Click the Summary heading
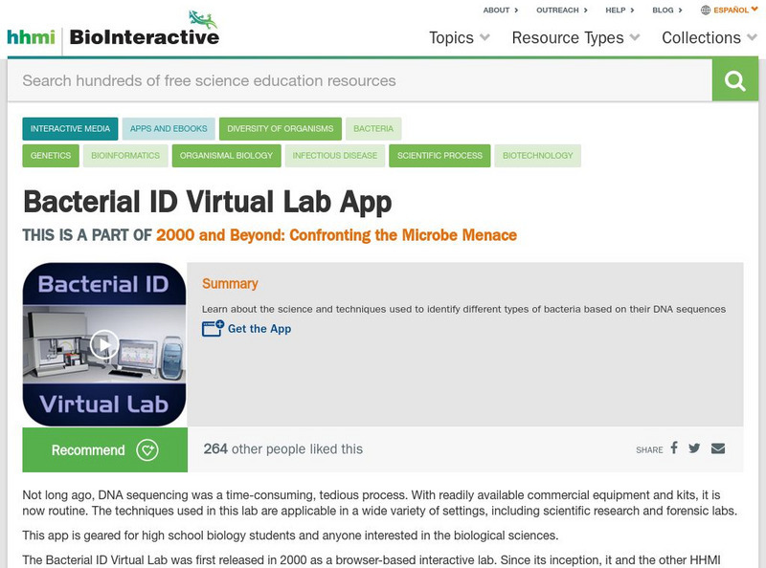Screen dimensions: 766x568 tap(230, 283)
